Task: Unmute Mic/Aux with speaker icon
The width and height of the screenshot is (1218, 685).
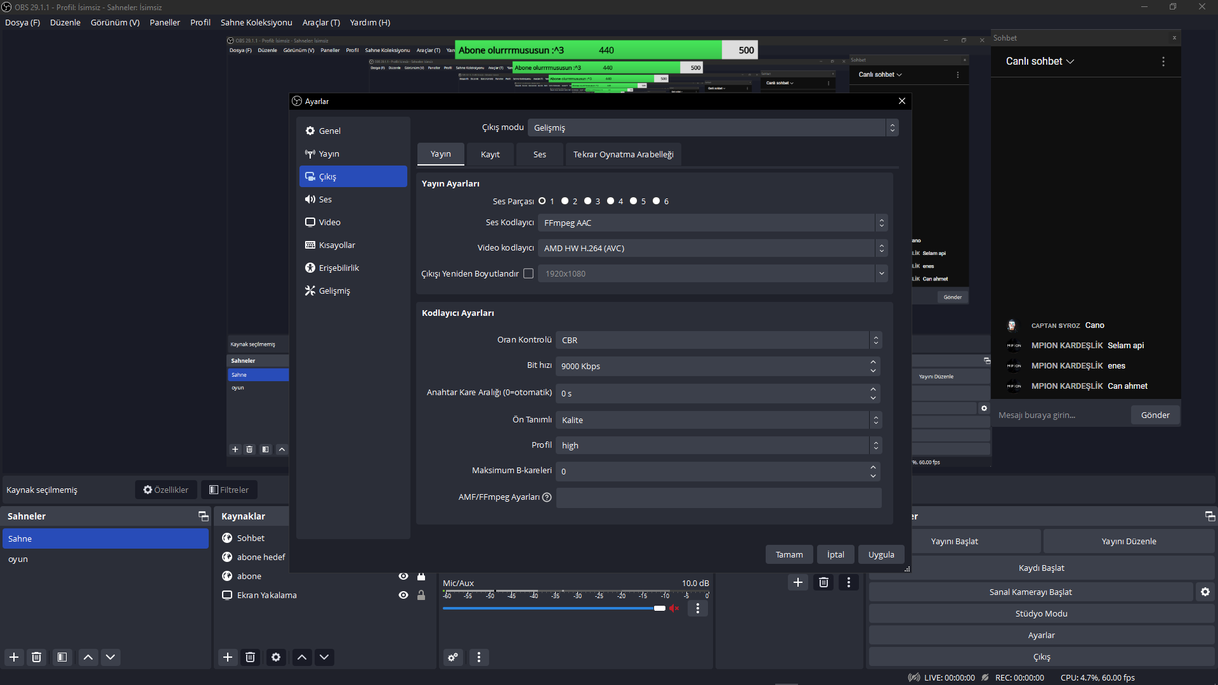Action: [674, 608]
